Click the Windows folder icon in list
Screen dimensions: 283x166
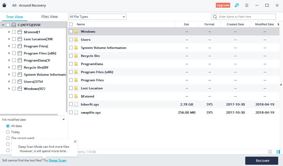click(x=76, y=31)
